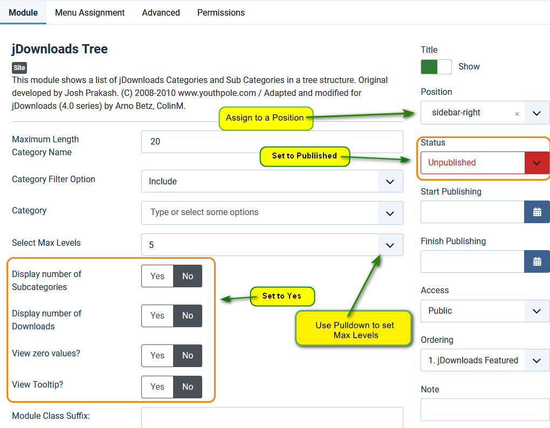Click the Module Class Suffix label

coord(51,416)
